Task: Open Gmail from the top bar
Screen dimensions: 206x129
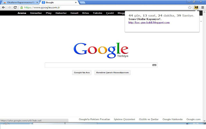Action: pos(74,13)
